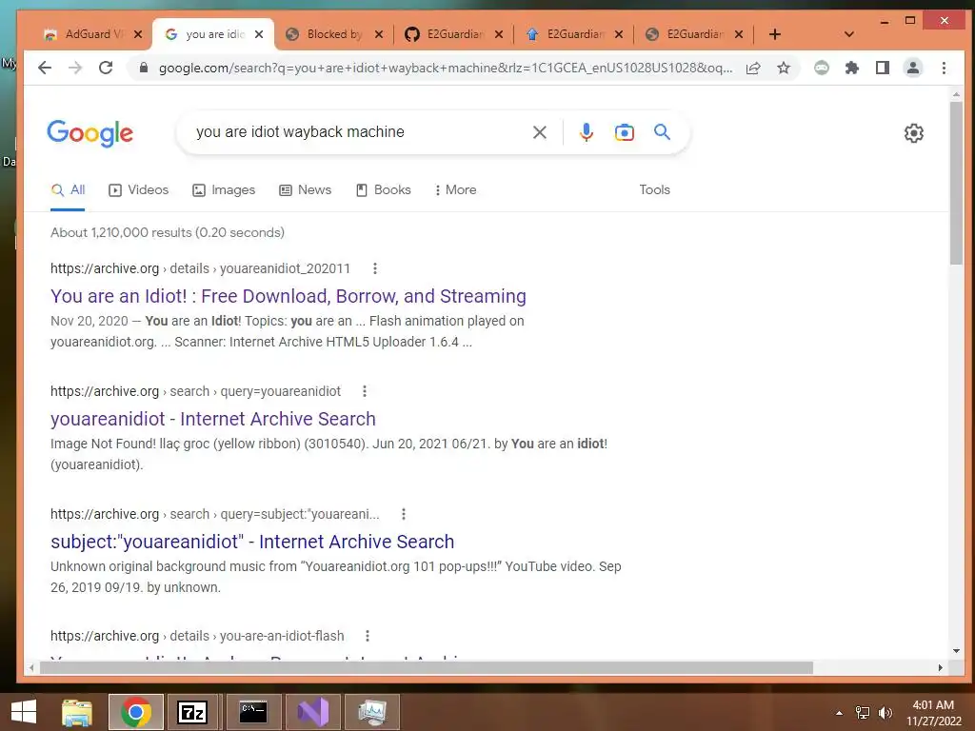Viewport: 975px width, 731px height.
Task: Click the scroll-down arrow
Action: (x=956, y=651)
